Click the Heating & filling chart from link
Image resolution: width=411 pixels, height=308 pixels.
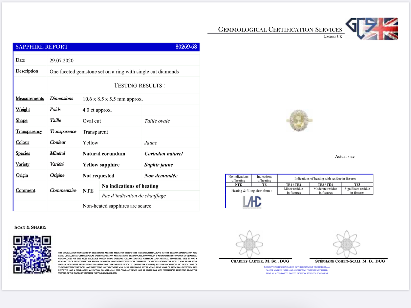click(251, 191)
